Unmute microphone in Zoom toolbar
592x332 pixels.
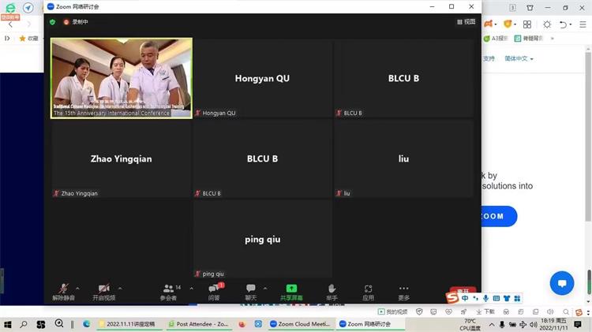tap(63, 292)
